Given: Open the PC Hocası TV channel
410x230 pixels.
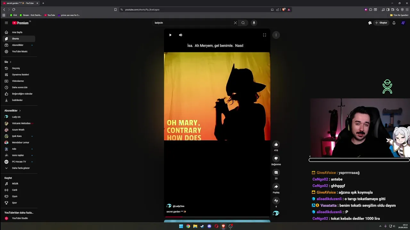Looking at the screenshot, I should coord(19,162).
